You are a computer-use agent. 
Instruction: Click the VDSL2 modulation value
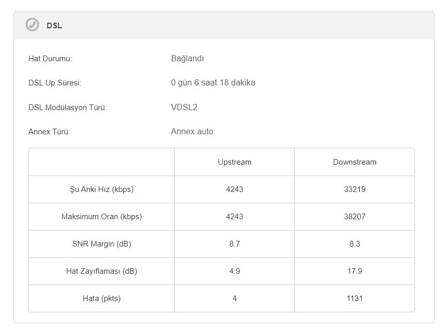tap(184, 108)
